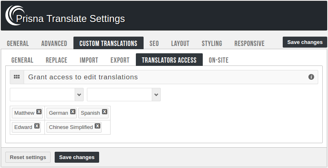328x168 pixels.
Task: Open the second language selection dropdown
Action: (x=124, y=95)
